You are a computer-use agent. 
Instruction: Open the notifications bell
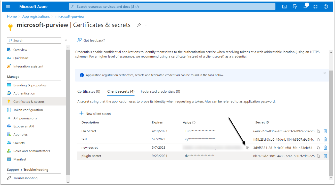pyautogui.click(x=305, y=6)
